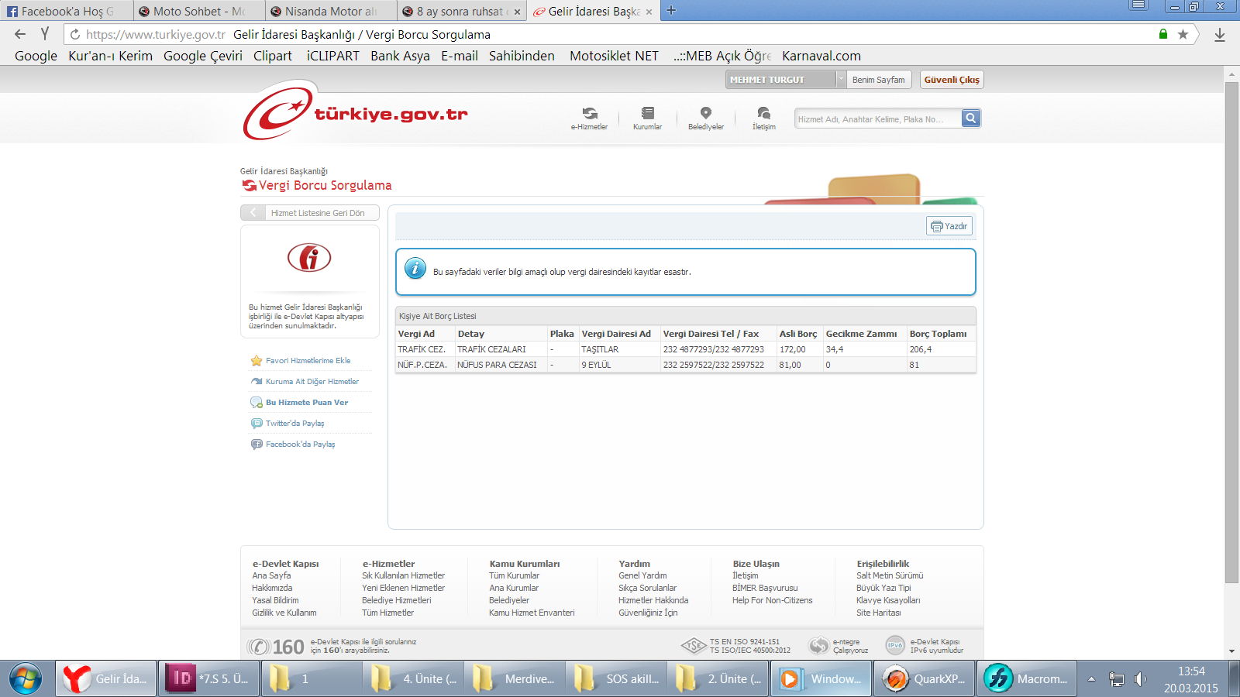Open QuarkXPress from taskbar
This screenshot has height=697, width=1240.
(925, 679)
